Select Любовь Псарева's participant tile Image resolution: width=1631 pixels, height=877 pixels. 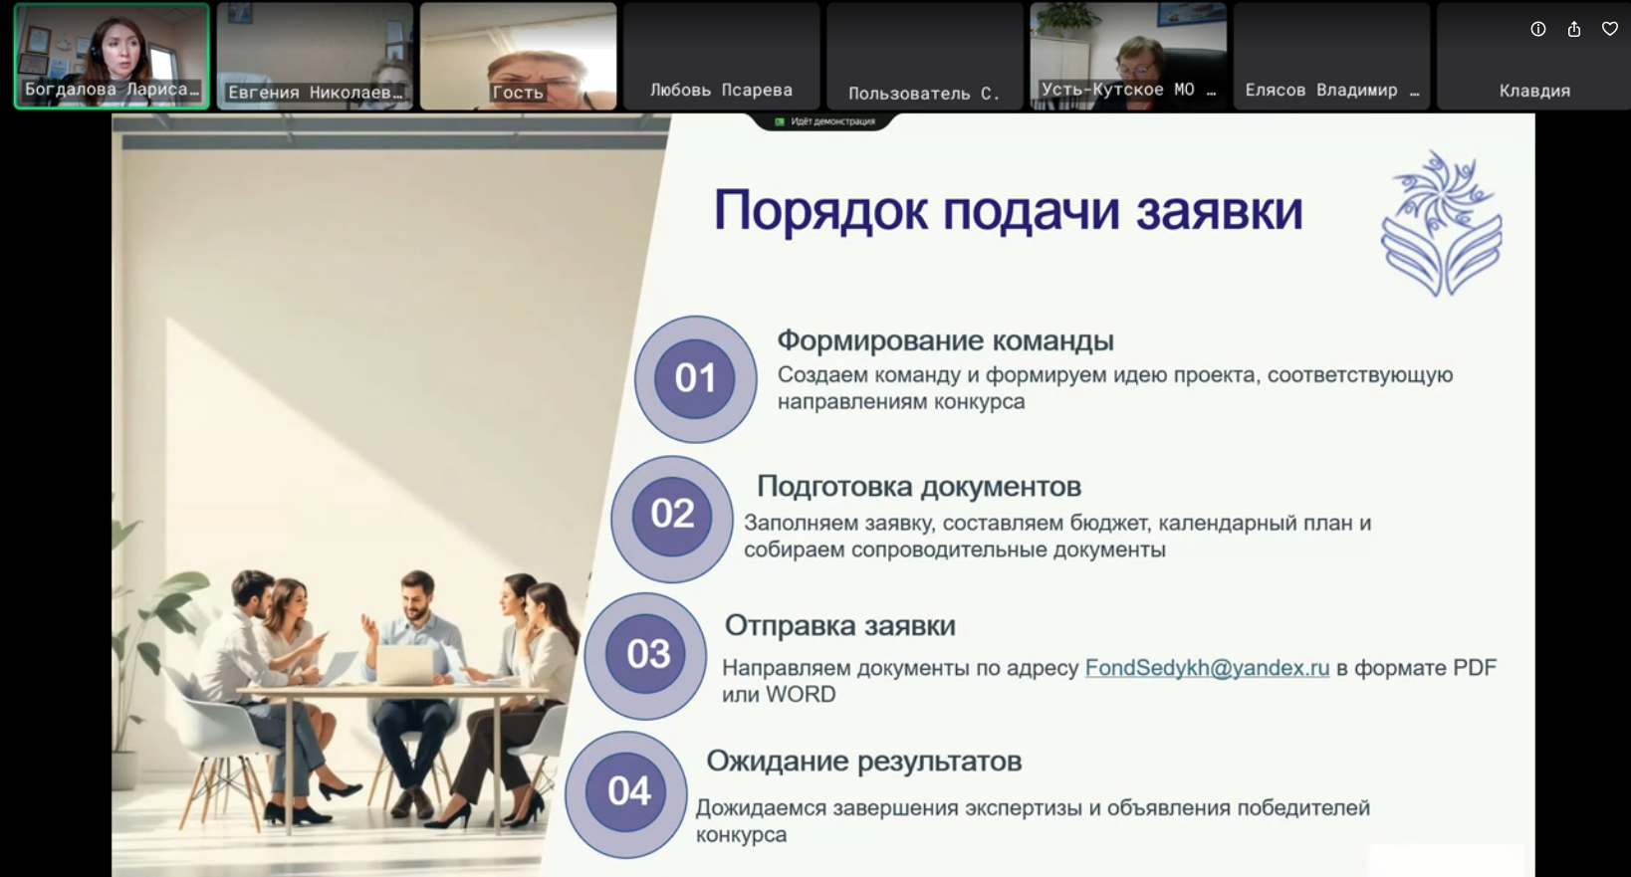pyautogui.click(x=721, y=56)
